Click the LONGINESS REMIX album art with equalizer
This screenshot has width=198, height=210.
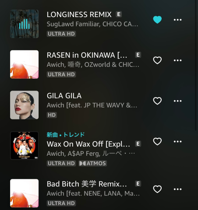(x=25, y=24)
